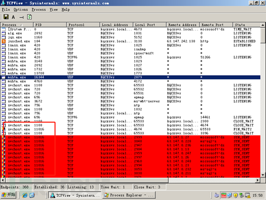Screen dimensions: 266x200
Task: Select the alg.exe row with PID 2892
Action: 130,33
